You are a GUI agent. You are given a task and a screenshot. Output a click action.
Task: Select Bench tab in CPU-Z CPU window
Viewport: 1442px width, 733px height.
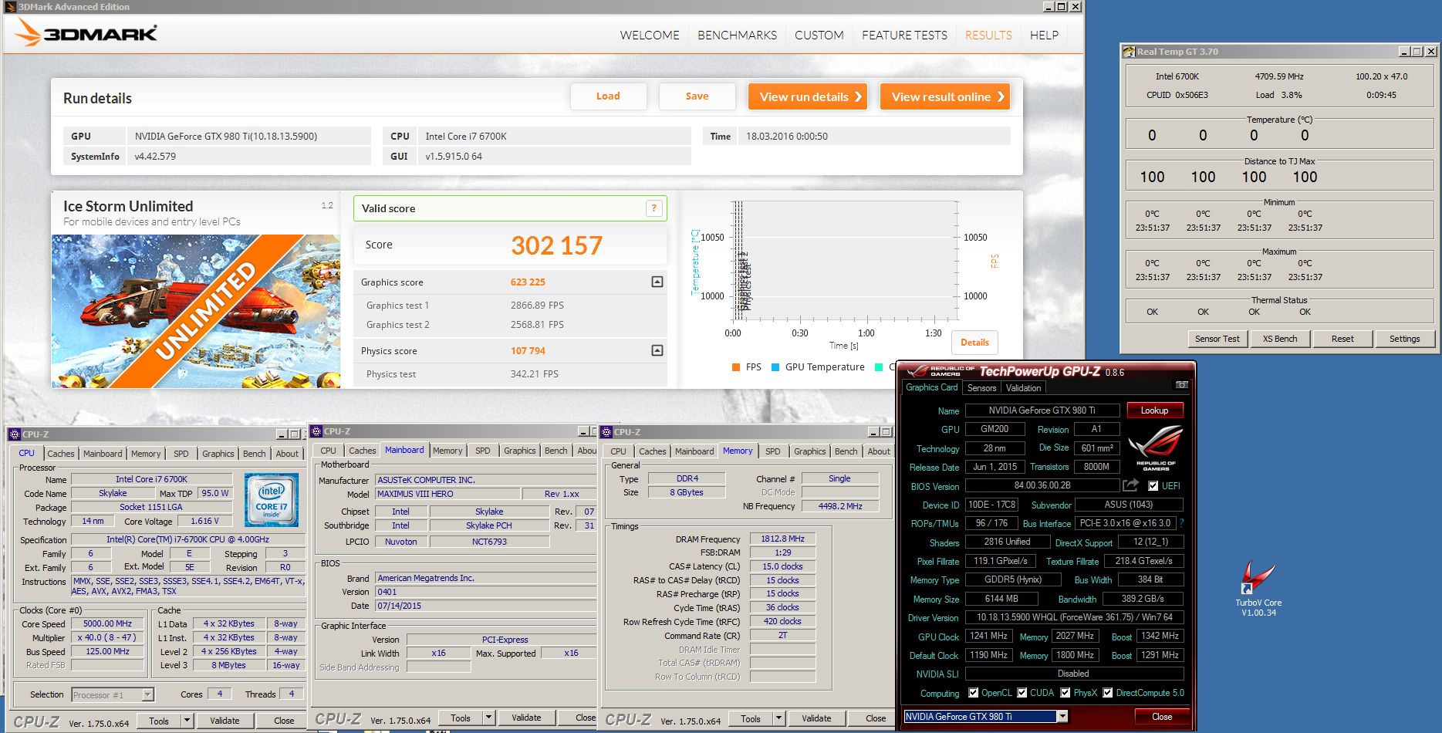click(x=254, y=454)
